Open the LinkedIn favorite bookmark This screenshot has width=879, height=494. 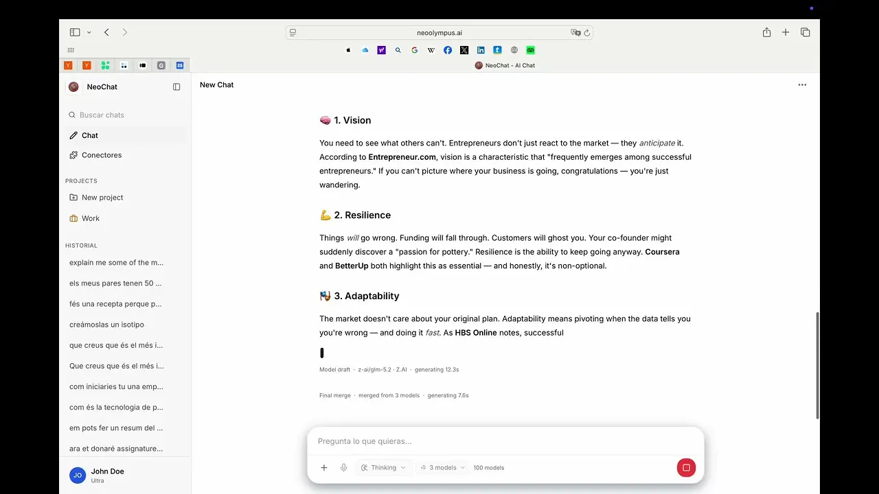pos(481,50)
